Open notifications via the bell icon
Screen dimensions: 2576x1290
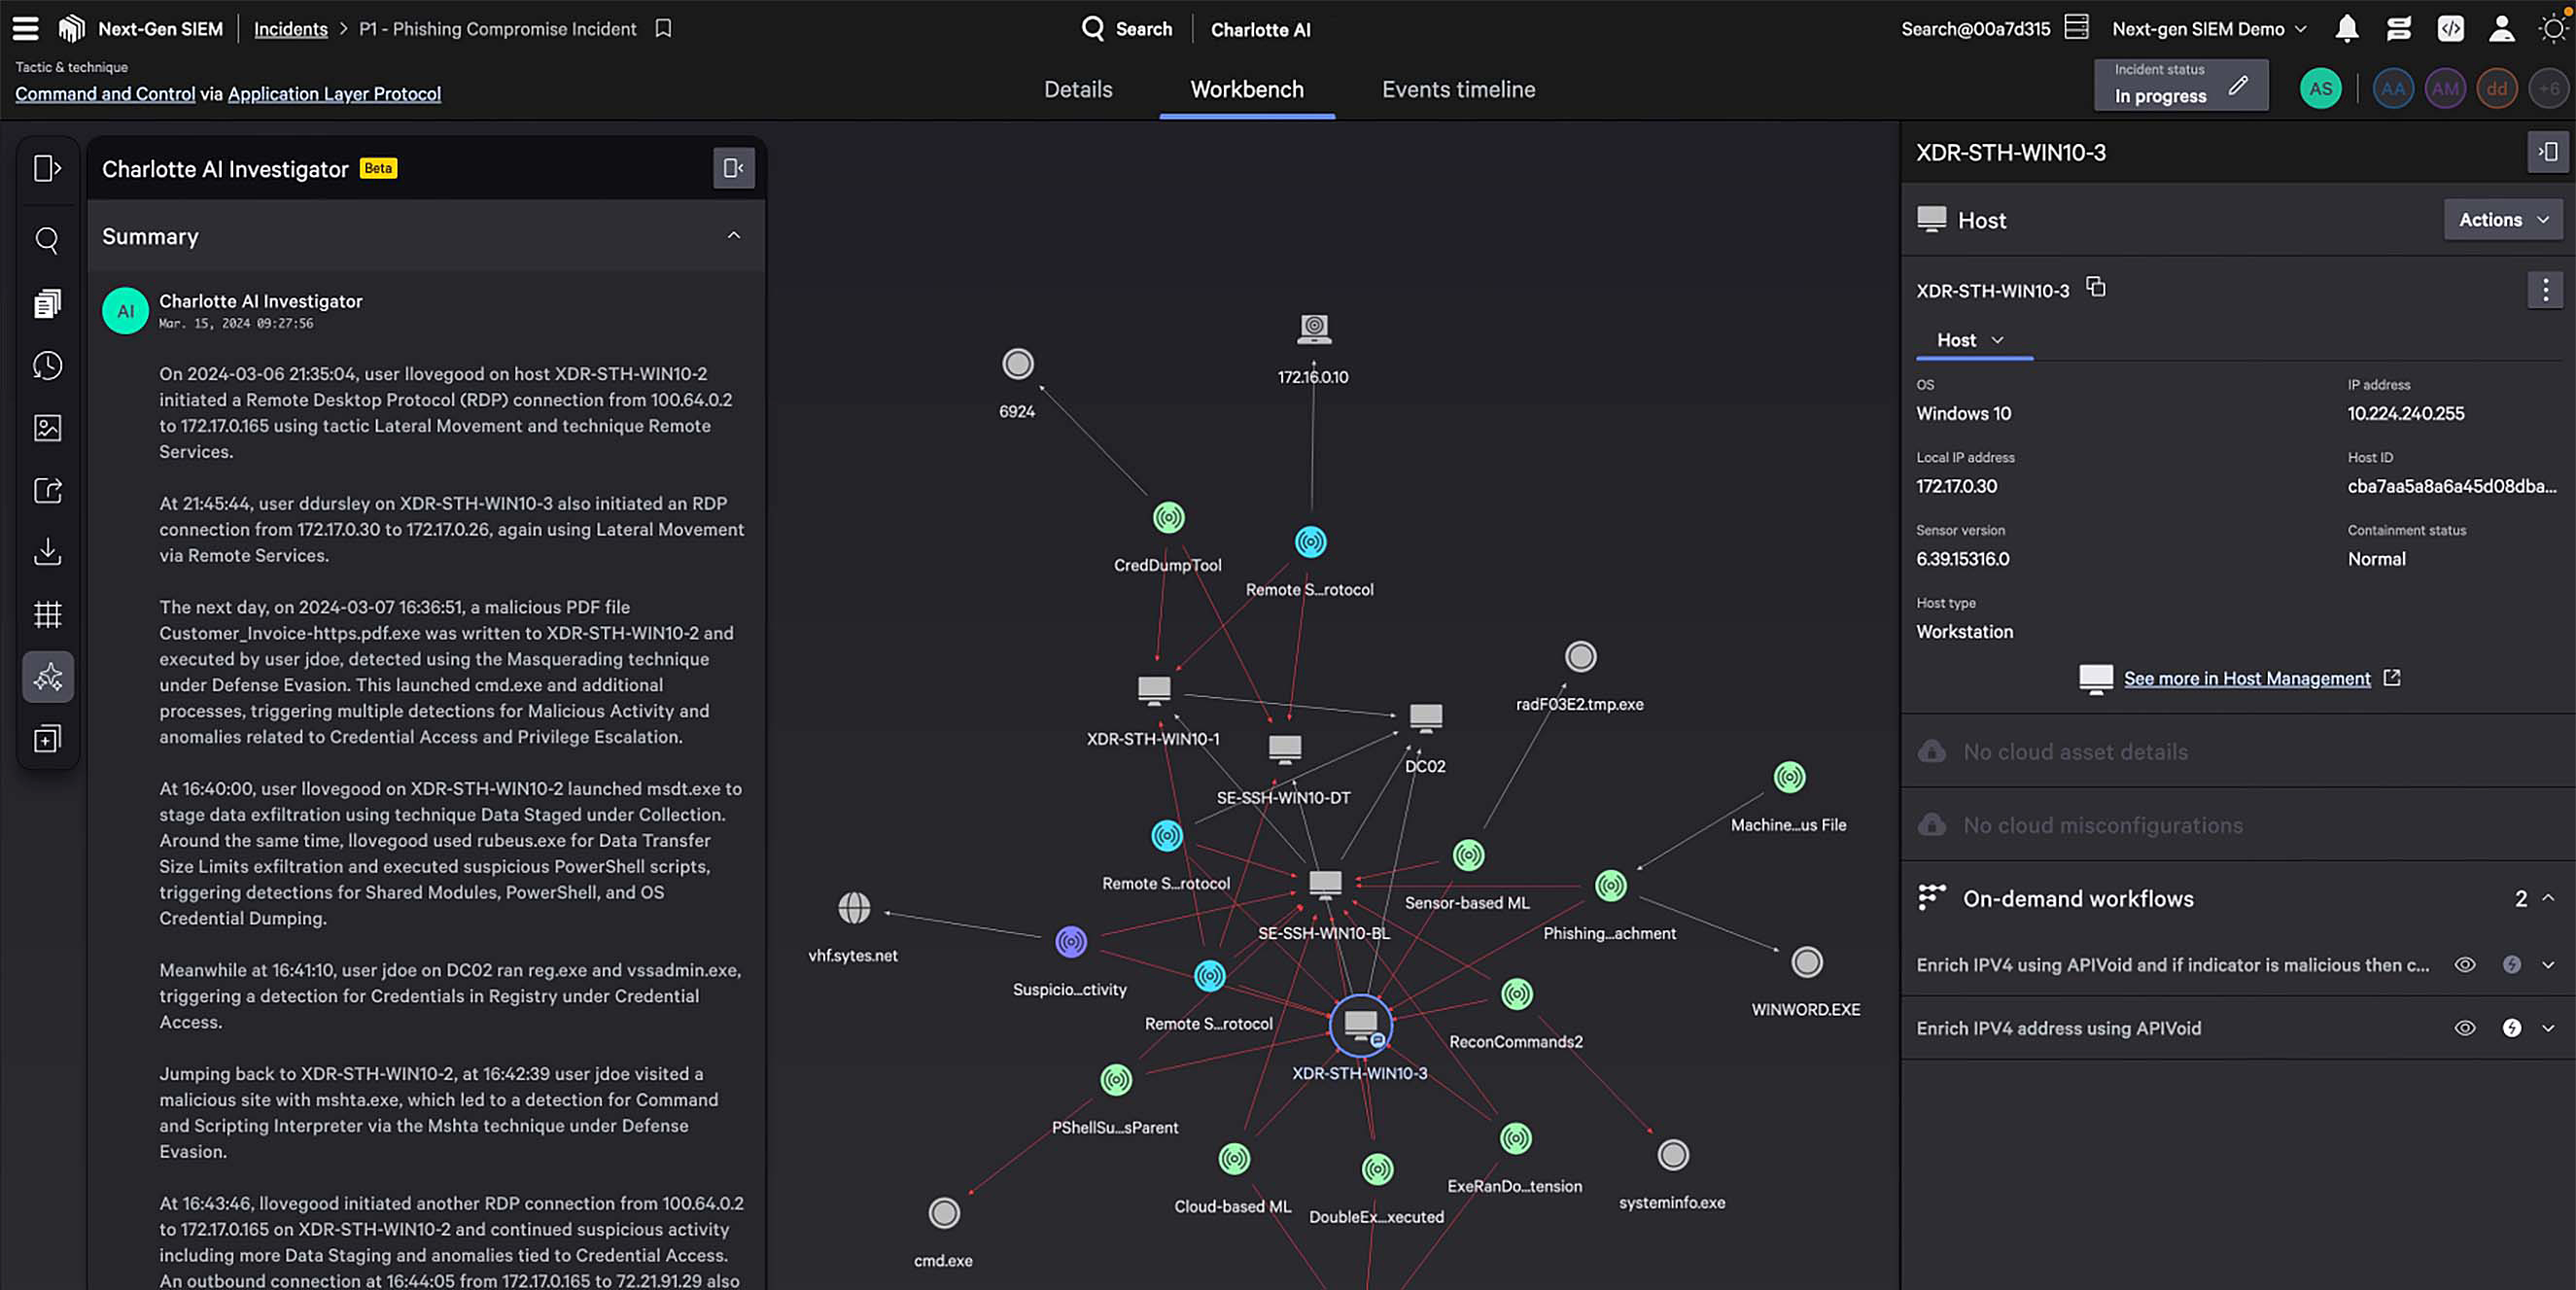pos(2345,29)
